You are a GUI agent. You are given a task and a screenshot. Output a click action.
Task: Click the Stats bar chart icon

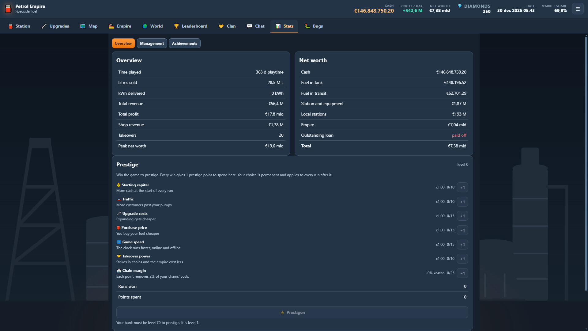(x=278, y=26)
